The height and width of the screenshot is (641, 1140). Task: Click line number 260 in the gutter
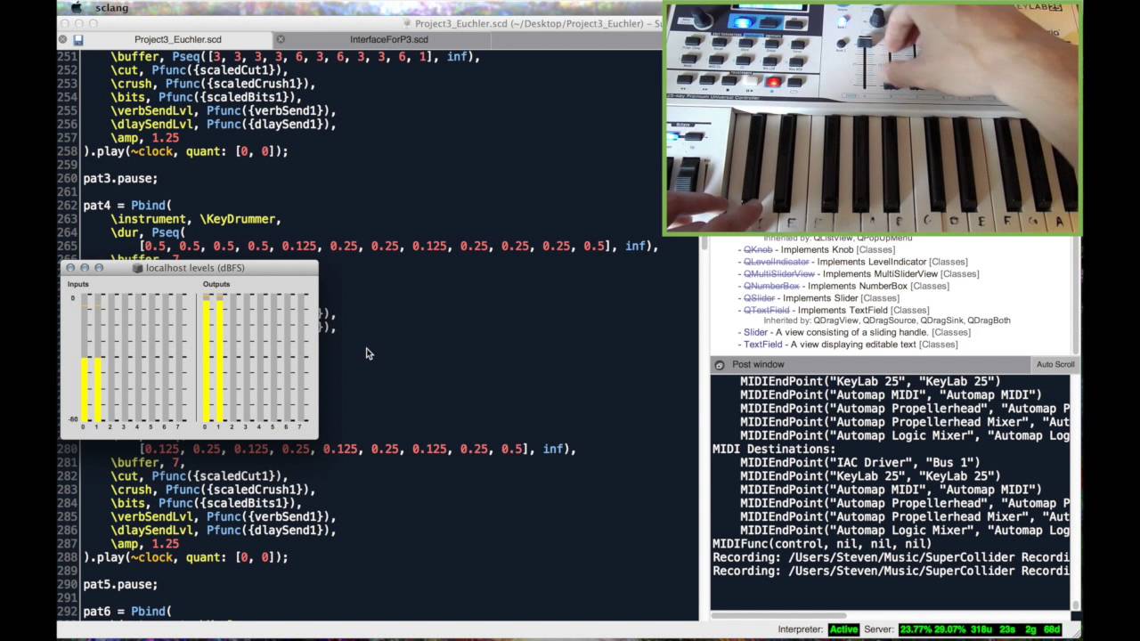pos(67,178)
